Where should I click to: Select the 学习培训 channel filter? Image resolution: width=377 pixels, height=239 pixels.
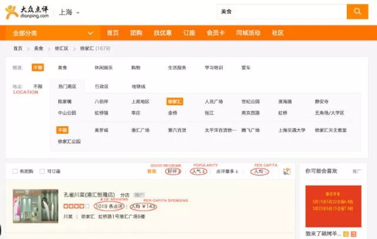214,68
